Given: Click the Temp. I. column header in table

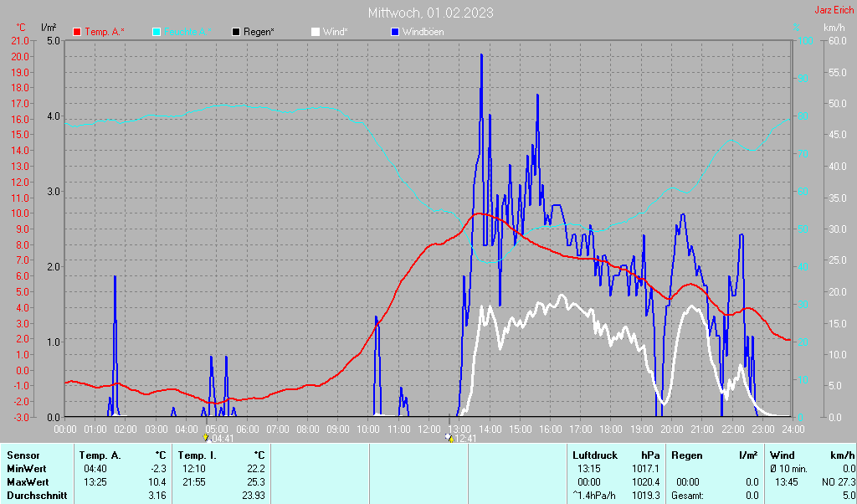Looking at the screenshot, I should point(198,455).
